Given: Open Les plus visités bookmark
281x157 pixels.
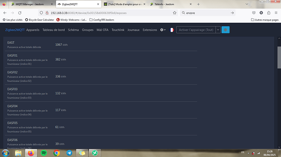Looking at the screenshot, I should pyautogui.click(x=13, y=20).
